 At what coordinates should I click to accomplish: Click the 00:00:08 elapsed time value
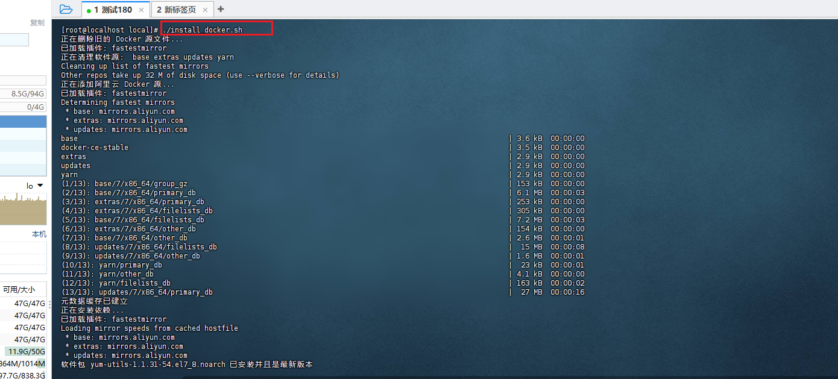[x=567, y=246]
